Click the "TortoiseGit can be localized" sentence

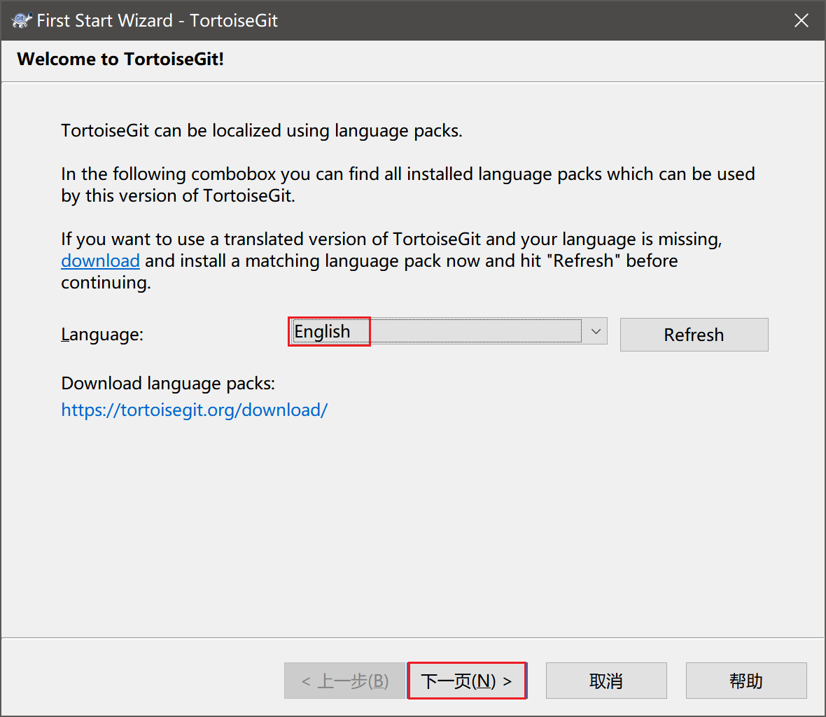(x=261, y=131)
